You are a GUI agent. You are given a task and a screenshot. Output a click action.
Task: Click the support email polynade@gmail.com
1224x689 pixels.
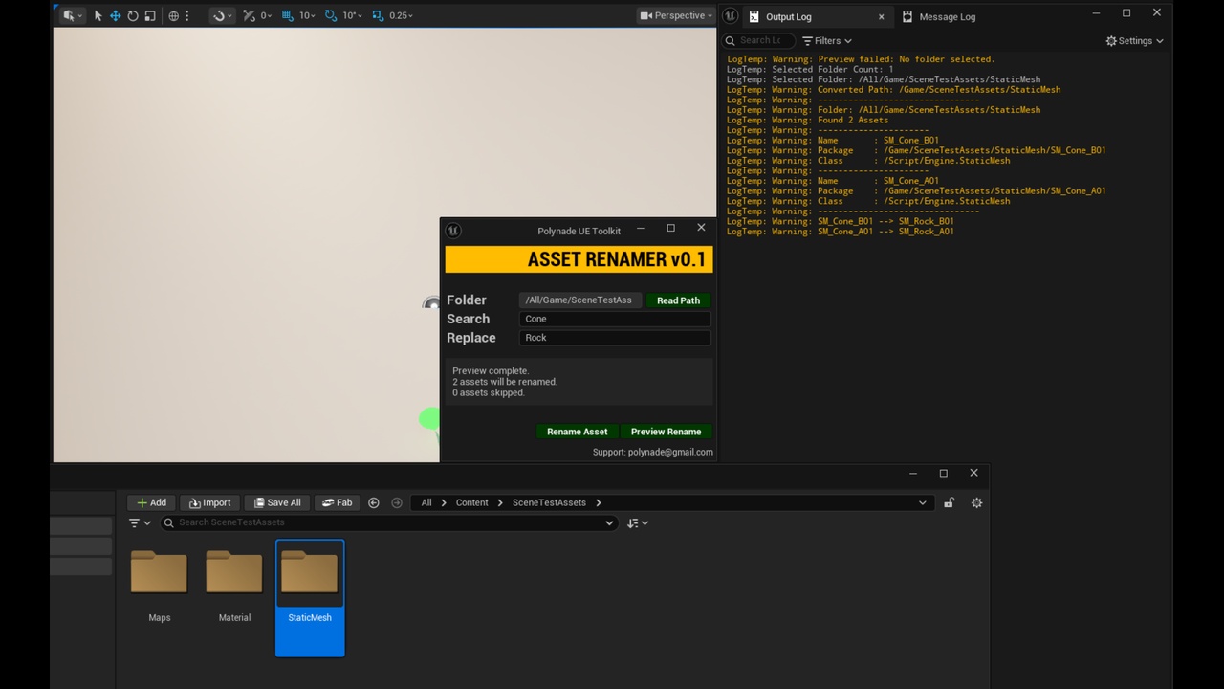click(670, 452)
